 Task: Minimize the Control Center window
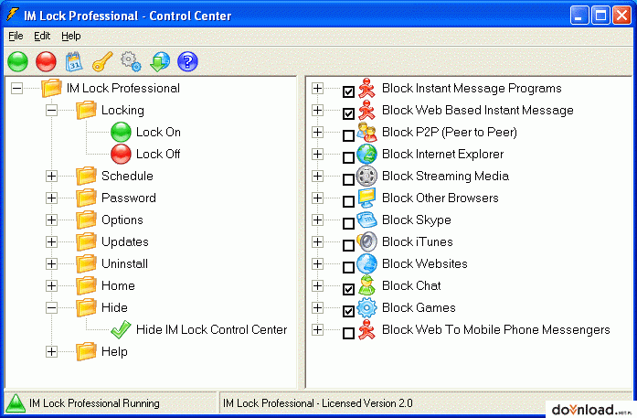click(x=579, y=16)
